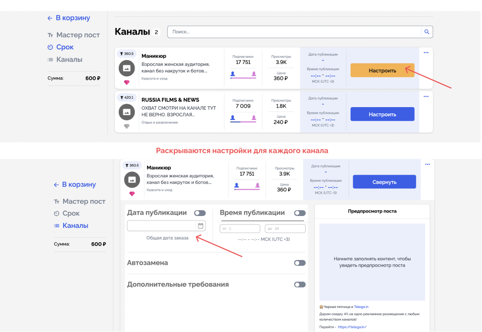Open the calendar icon in date field

tap(201, 226)
